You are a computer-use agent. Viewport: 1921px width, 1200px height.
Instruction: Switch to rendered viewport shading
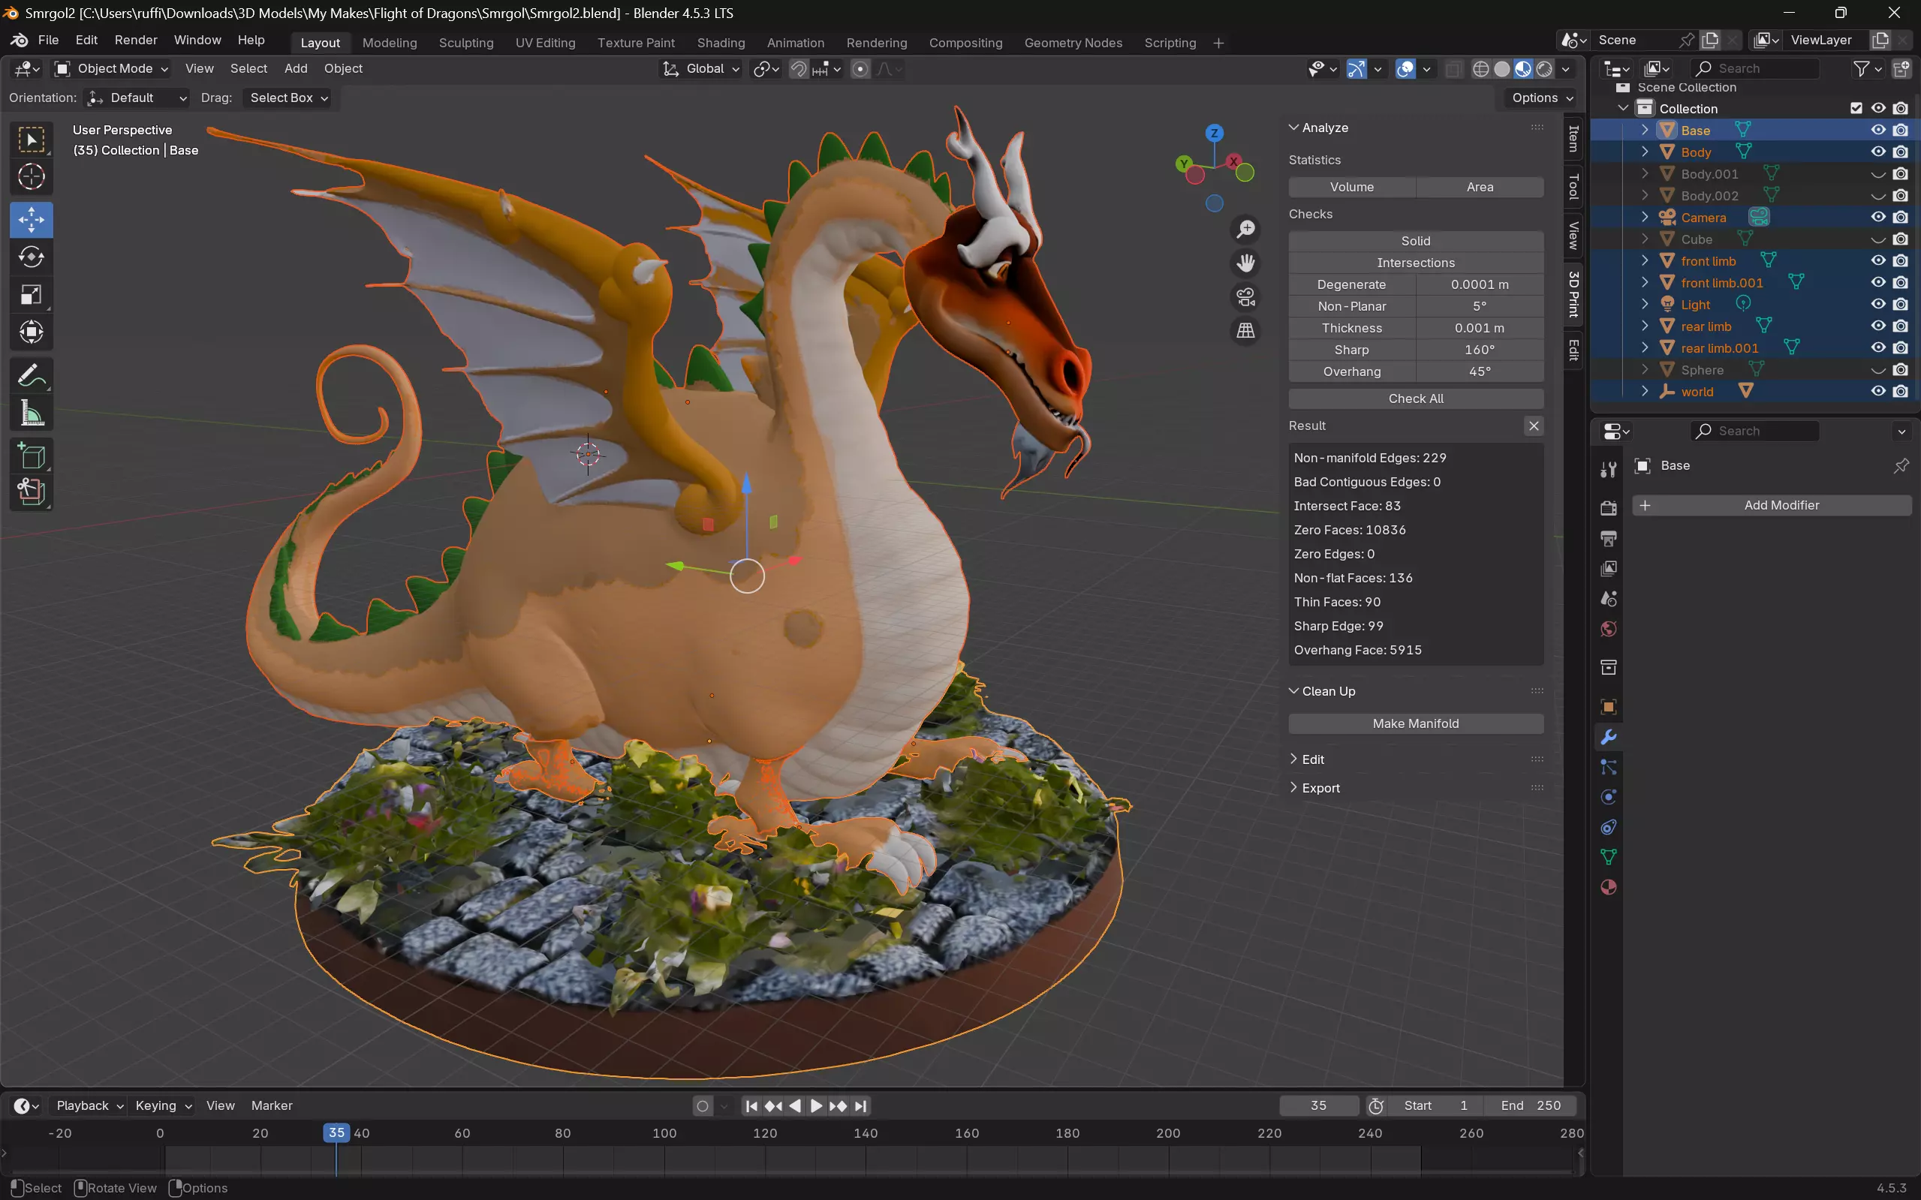click(x=1544, y=69)
